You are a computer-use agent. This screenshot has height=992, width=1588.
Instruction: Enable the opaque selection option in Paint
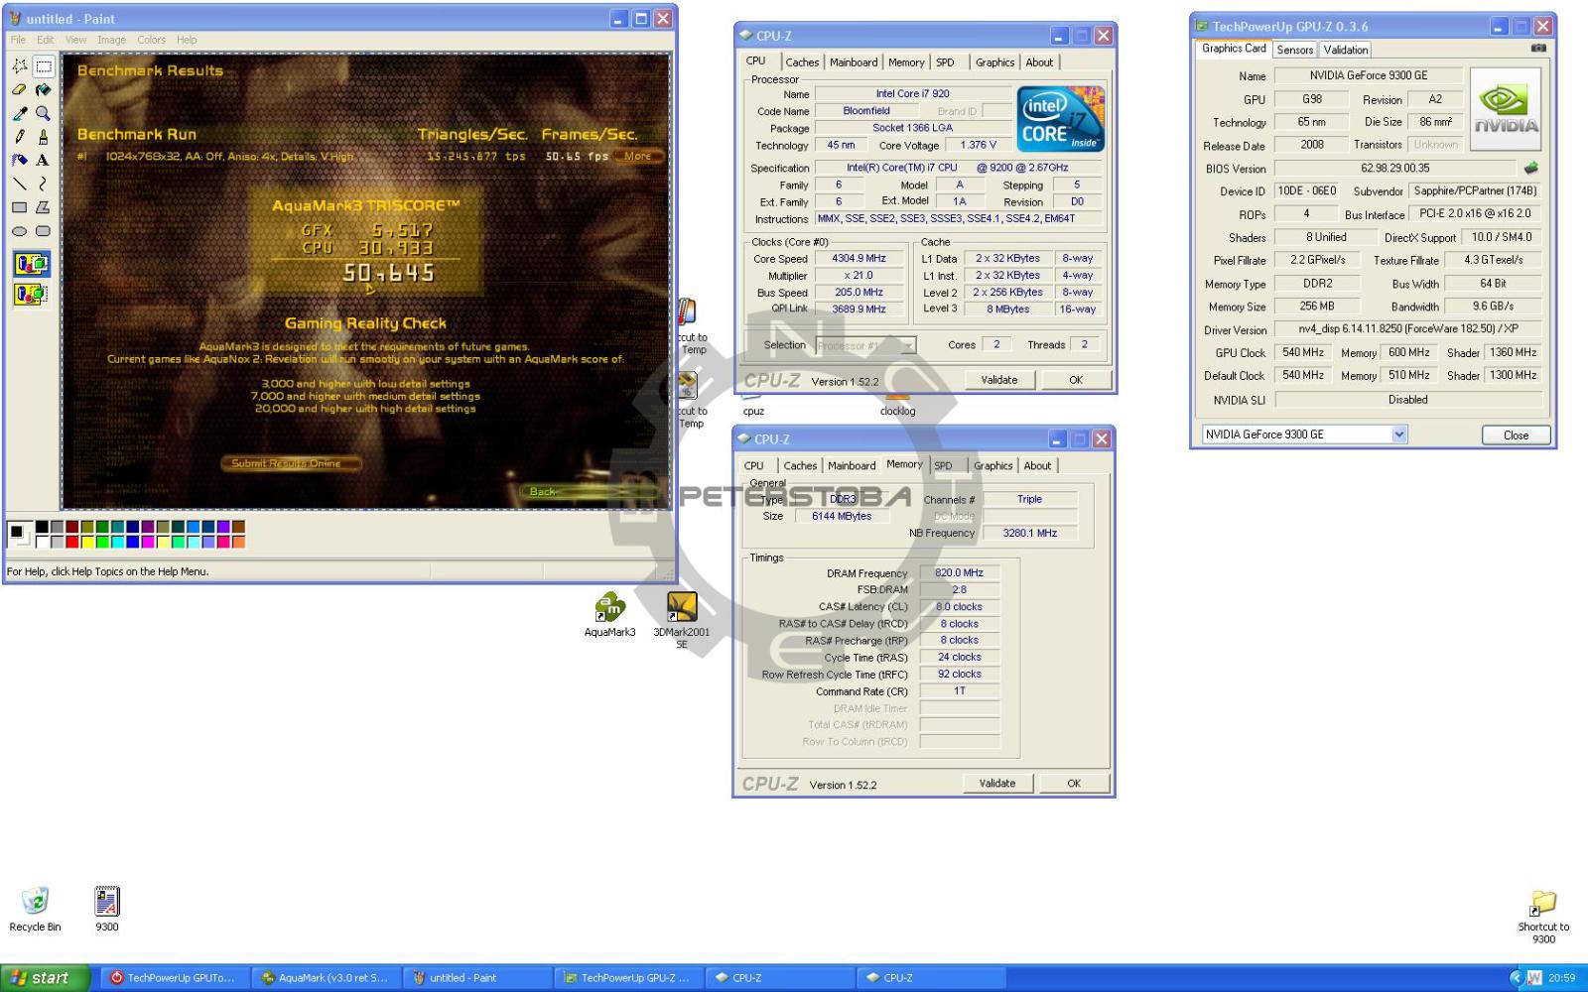tap(32, 264)
